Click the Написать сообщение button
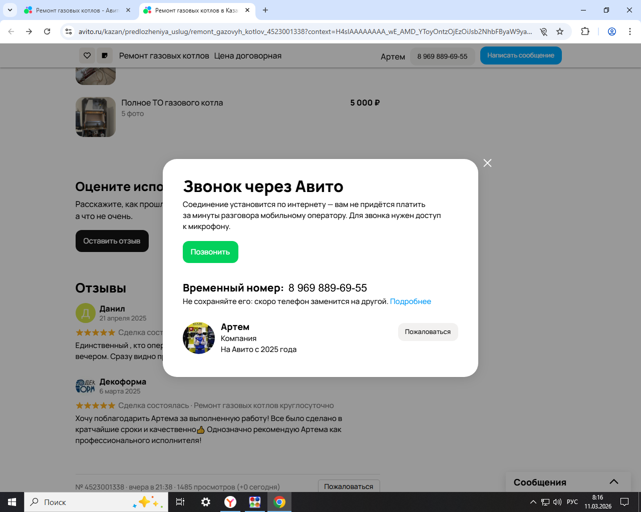 coord(521,55)
